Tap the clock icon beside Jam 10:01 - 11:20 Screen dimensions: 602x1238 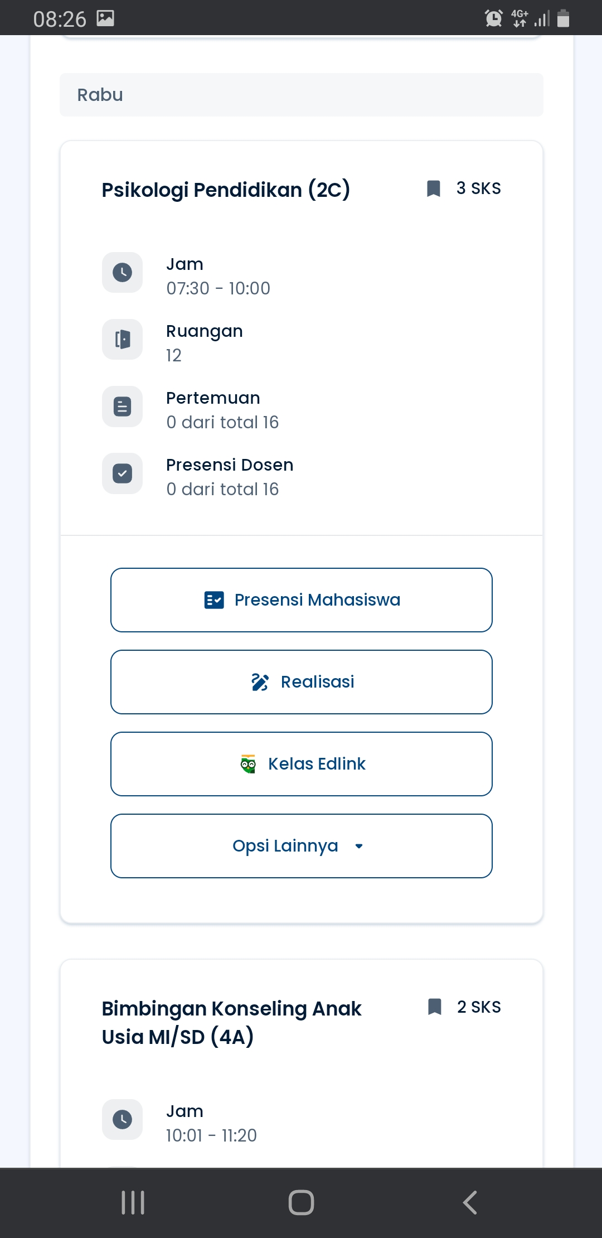(122, 1119)
